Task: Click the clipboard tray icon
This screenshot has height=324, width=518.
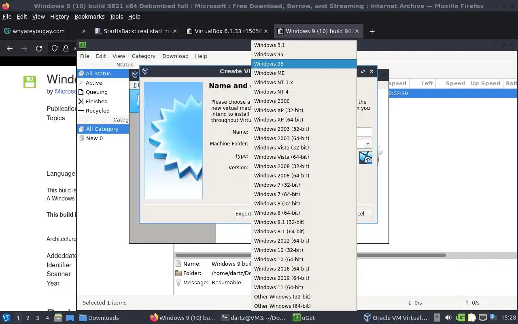Action: pyautogui.click(x=471, y=318)
